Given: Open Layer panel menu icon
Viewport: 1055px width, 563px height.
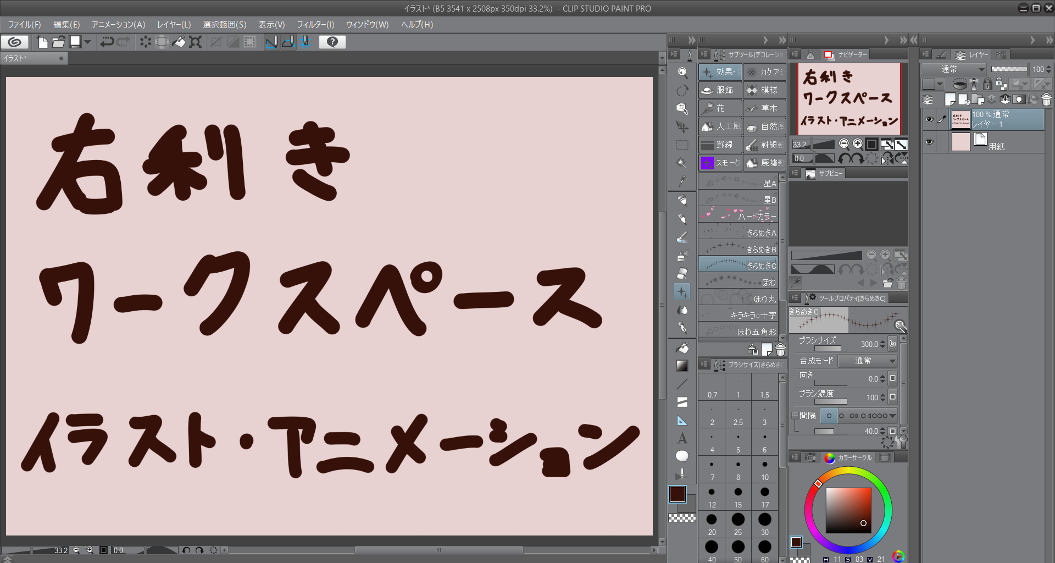Looking at the screenshot, I should [926, 54].
